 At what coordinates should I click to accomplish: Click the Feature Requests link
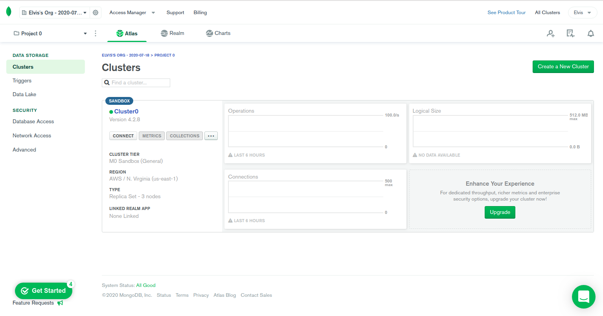(33, 303)
